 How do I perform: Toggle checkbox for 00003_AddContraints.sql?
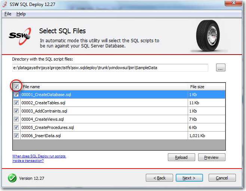pyautogui.click(x=16, y=111)
